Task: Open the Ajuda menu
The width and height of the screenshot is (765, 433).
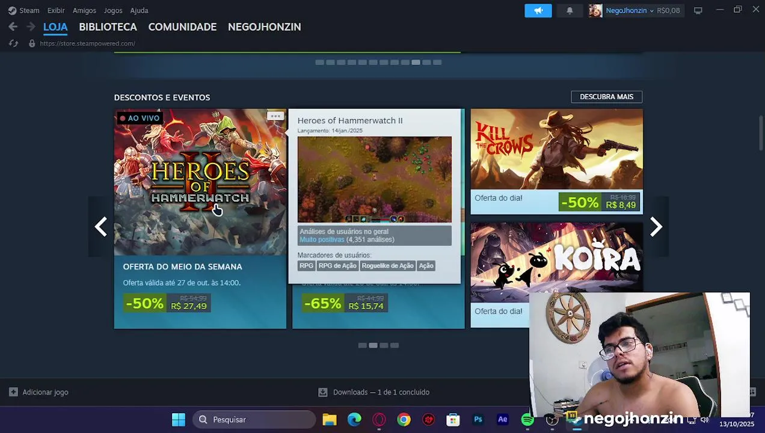Action: point(139,10)
